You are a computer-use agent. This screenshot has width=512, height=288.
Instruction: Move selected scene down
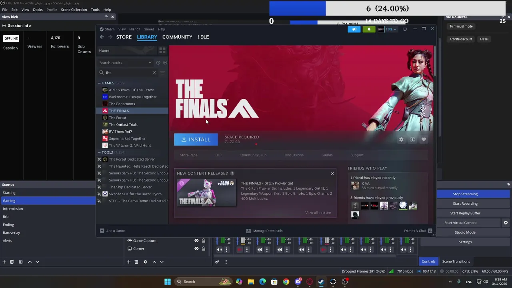click(x=37, y=262)
